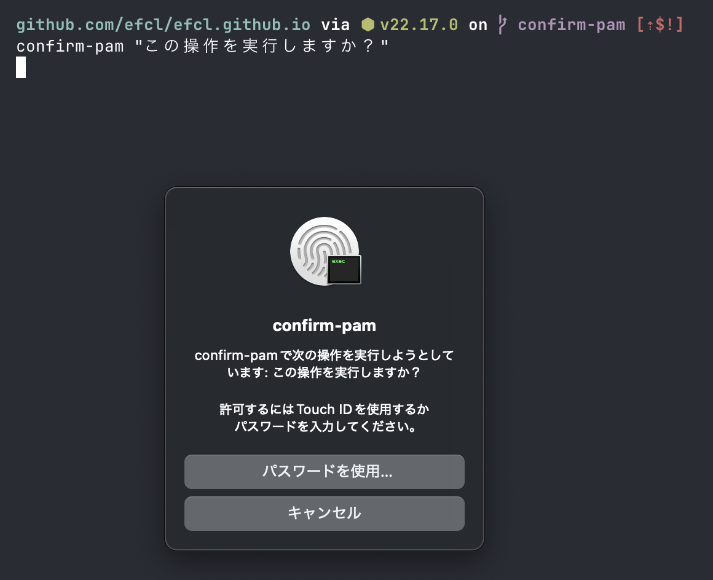The height and width of the screenshot is (580, 713).
Task: Click the red git status indicator brackets
Action: tap(660, 25)
